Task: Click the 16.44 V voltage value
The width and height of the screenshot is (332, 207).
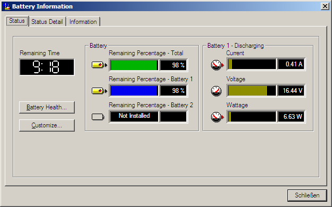Action: coord(291,91)
